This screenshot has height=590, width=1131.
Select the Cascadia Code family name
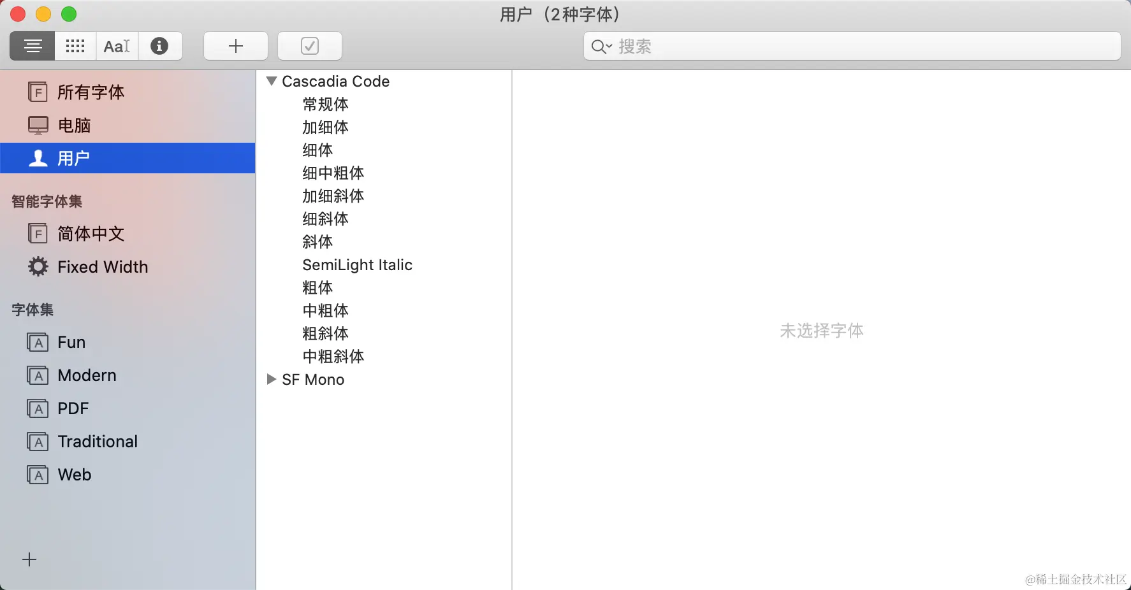[335, 81]
